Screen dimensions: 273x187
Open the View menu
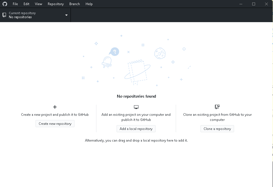coord(38,4)
